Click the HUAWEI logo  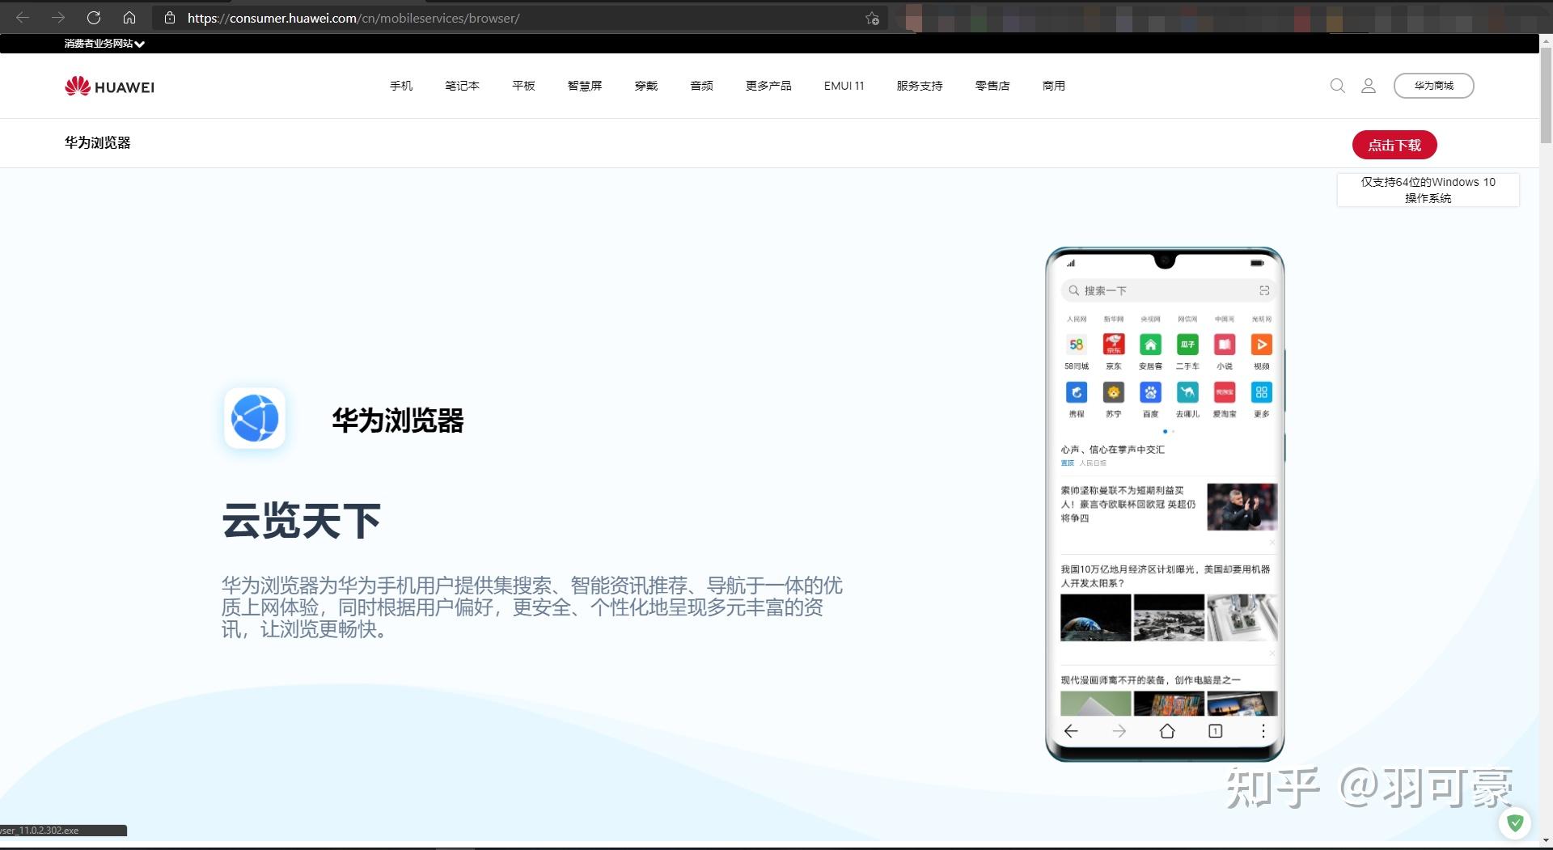(x=109, y=87)
